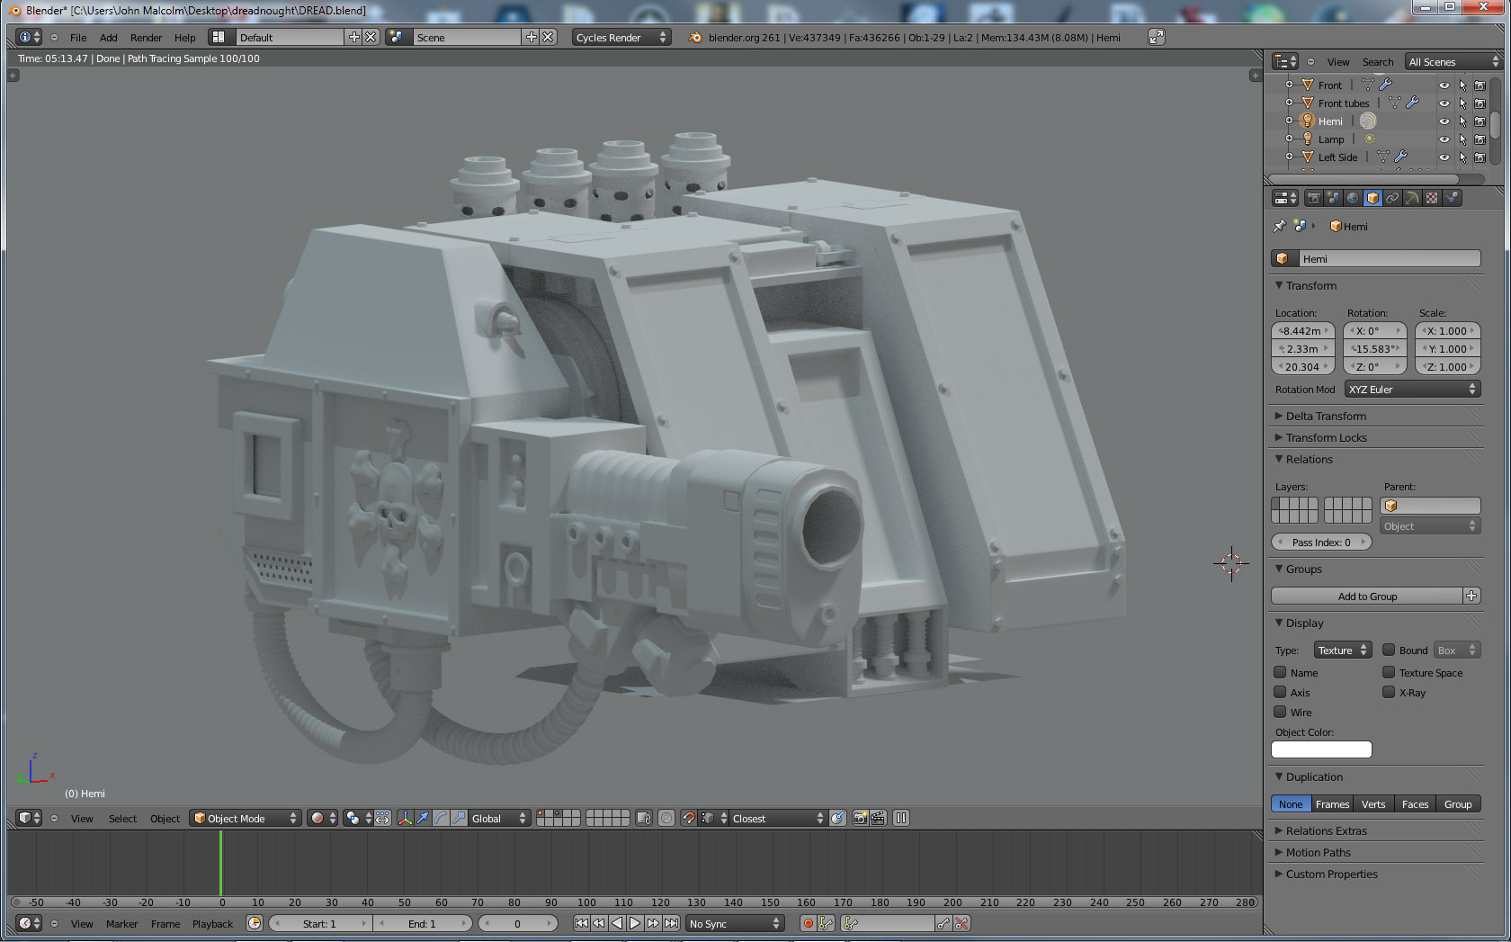Open the Object Mode dropdown
The image size is (1511, 942).
(x=245, y=818)
